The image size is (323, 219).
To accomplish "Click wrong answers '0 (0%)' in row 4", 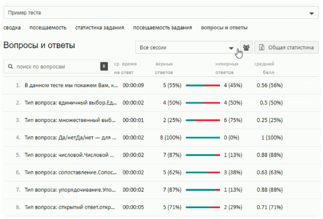I will click(231, 138).
